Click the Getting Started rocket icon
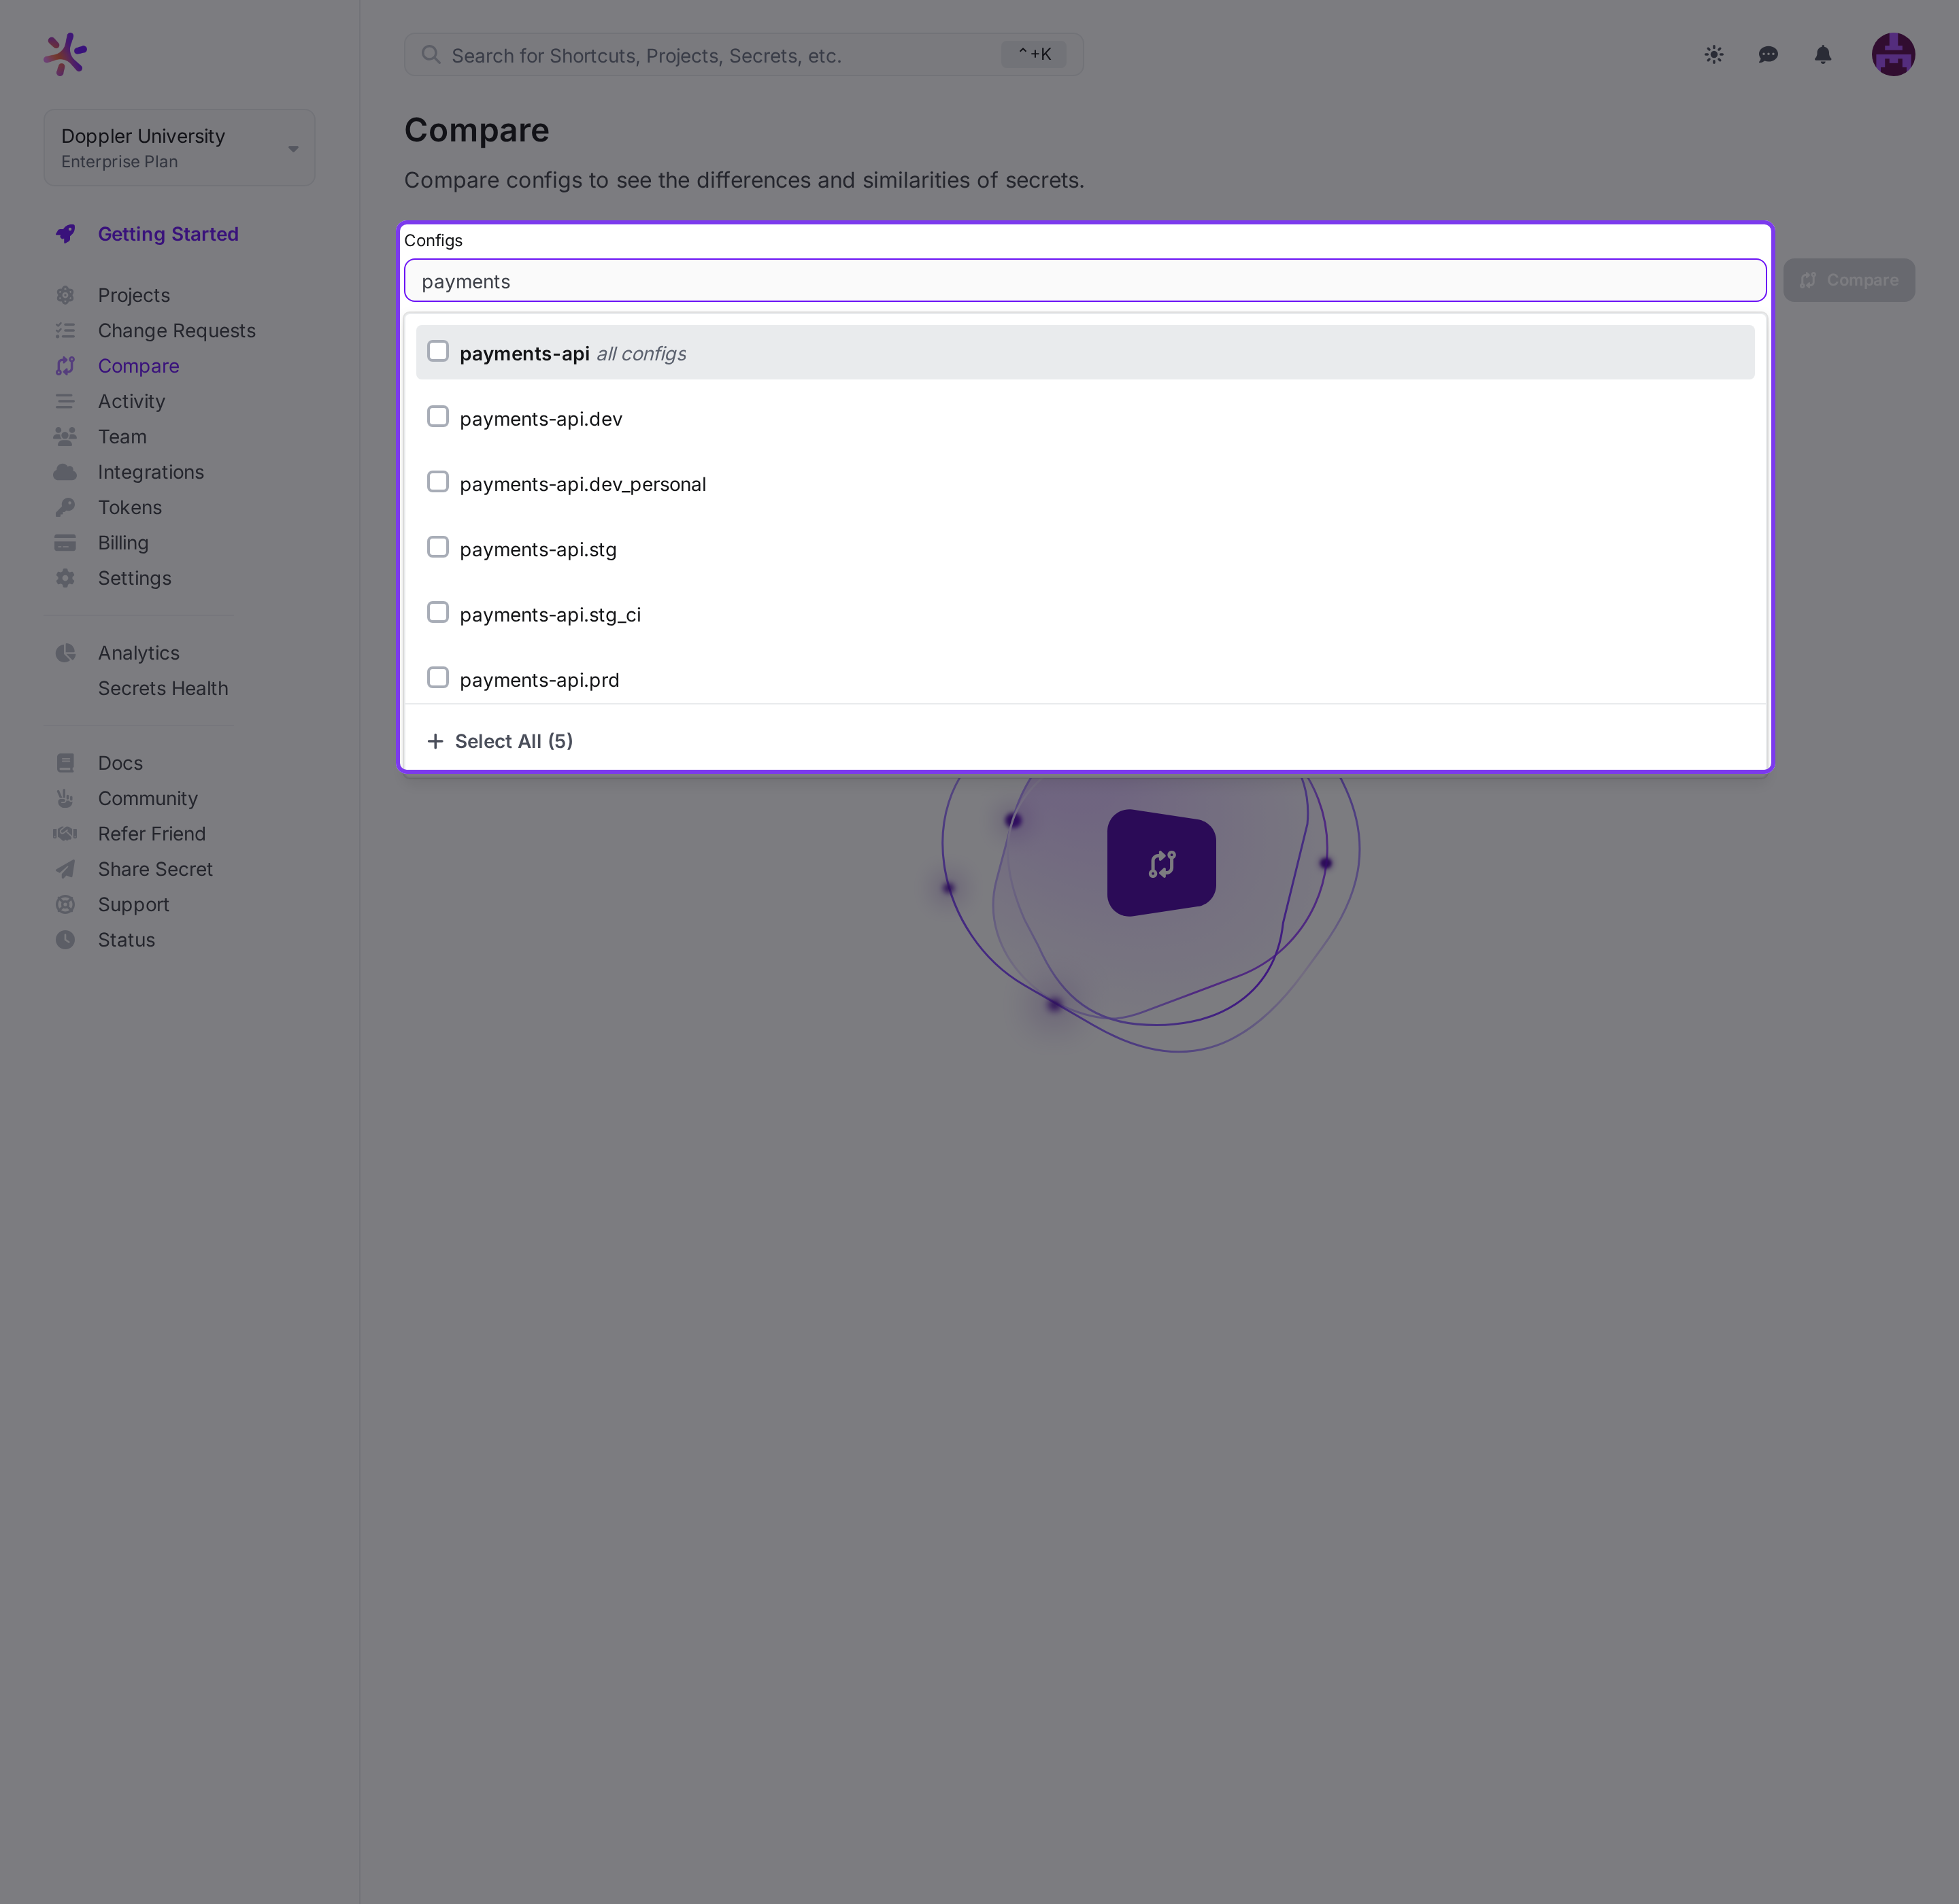Viewport: 1959px width, 1904px height. tap(65, 234)
